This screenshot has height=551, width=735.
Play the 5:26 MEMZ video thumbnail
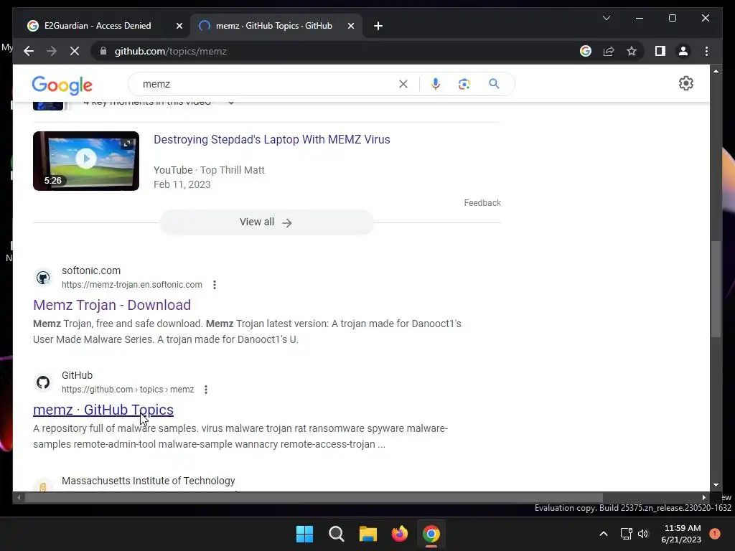[86, 161]
